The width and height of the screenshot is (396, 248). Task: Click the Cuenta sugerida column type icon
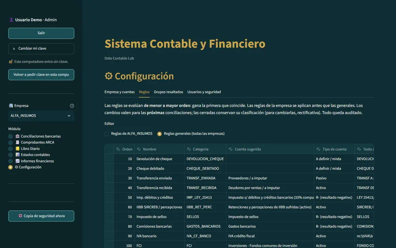coord(231,149)
